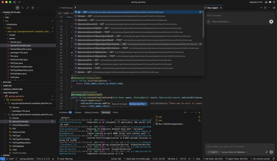277x161 pixels.
Task: Expand more sidebar views chevron
Action: click(x=38, y=8)
